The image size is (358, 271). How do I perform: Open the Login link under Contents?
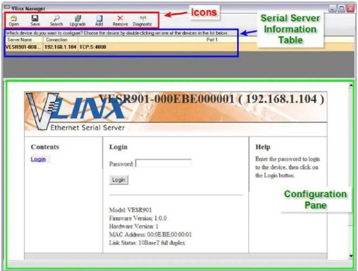pyautogui.click(x=38, y=159)
